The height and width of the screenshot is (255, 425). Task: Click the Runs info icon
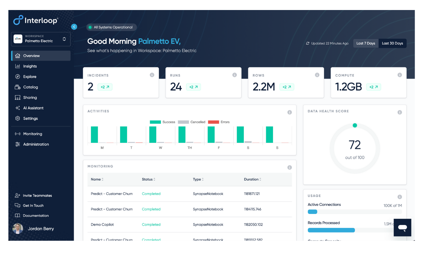(234, 75)
